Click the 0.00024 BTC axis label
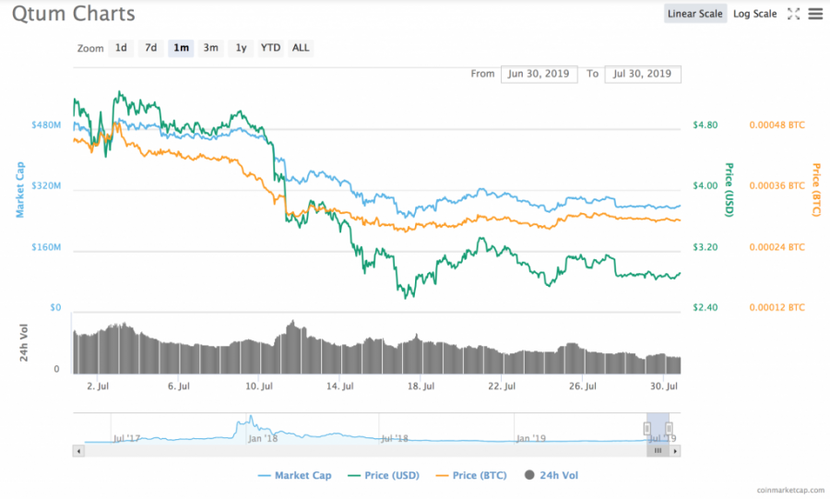The width and height of the screenshot is (830, 499). pyautogui.click(x=777, y=247)
